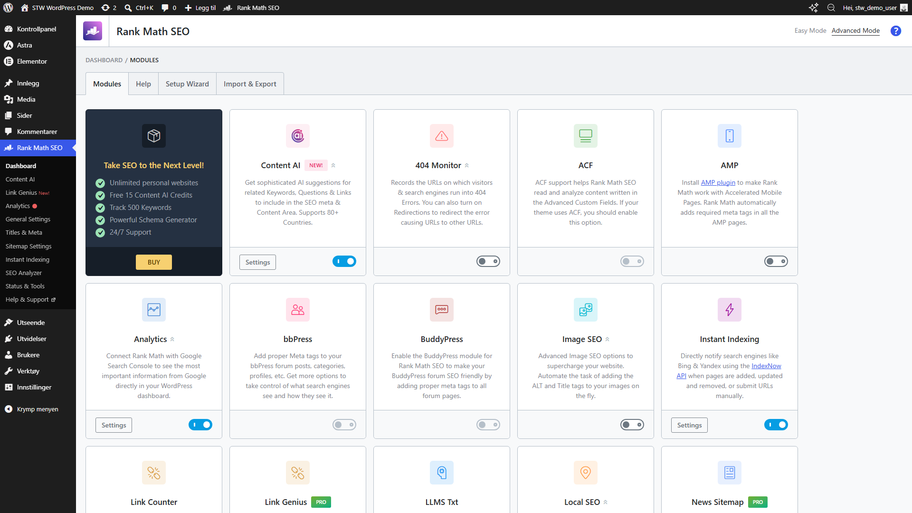Switch to the Setup Wizard tab
Image resolution: width=912 pixels, height=513 pixels.
click(x=187, y=84)
